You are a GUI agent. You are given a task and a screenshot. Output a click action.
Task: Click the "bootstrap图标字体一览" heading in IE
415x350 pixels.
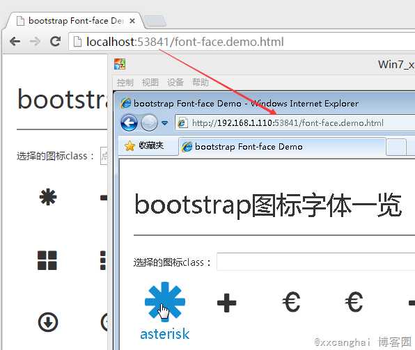coord(268,205)
